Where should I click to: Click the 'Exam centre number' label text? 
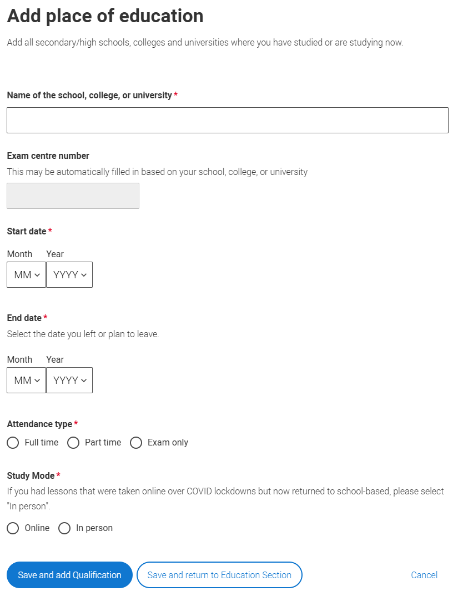(48, 156)
